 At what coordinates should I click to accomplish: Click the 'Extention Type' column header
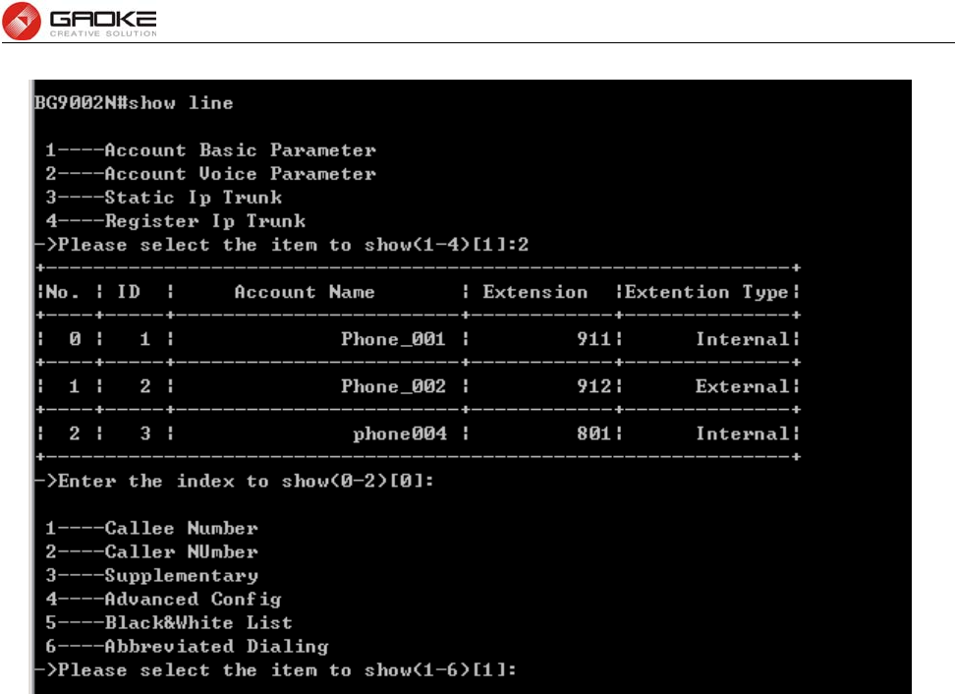point(706,293)
